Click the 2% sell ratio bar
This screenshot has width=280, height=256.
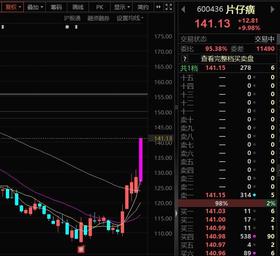[x=271, y=203]
